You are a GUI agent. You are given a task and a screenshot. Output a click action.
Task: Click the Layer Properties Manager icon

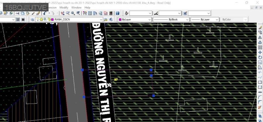(32, 20)
